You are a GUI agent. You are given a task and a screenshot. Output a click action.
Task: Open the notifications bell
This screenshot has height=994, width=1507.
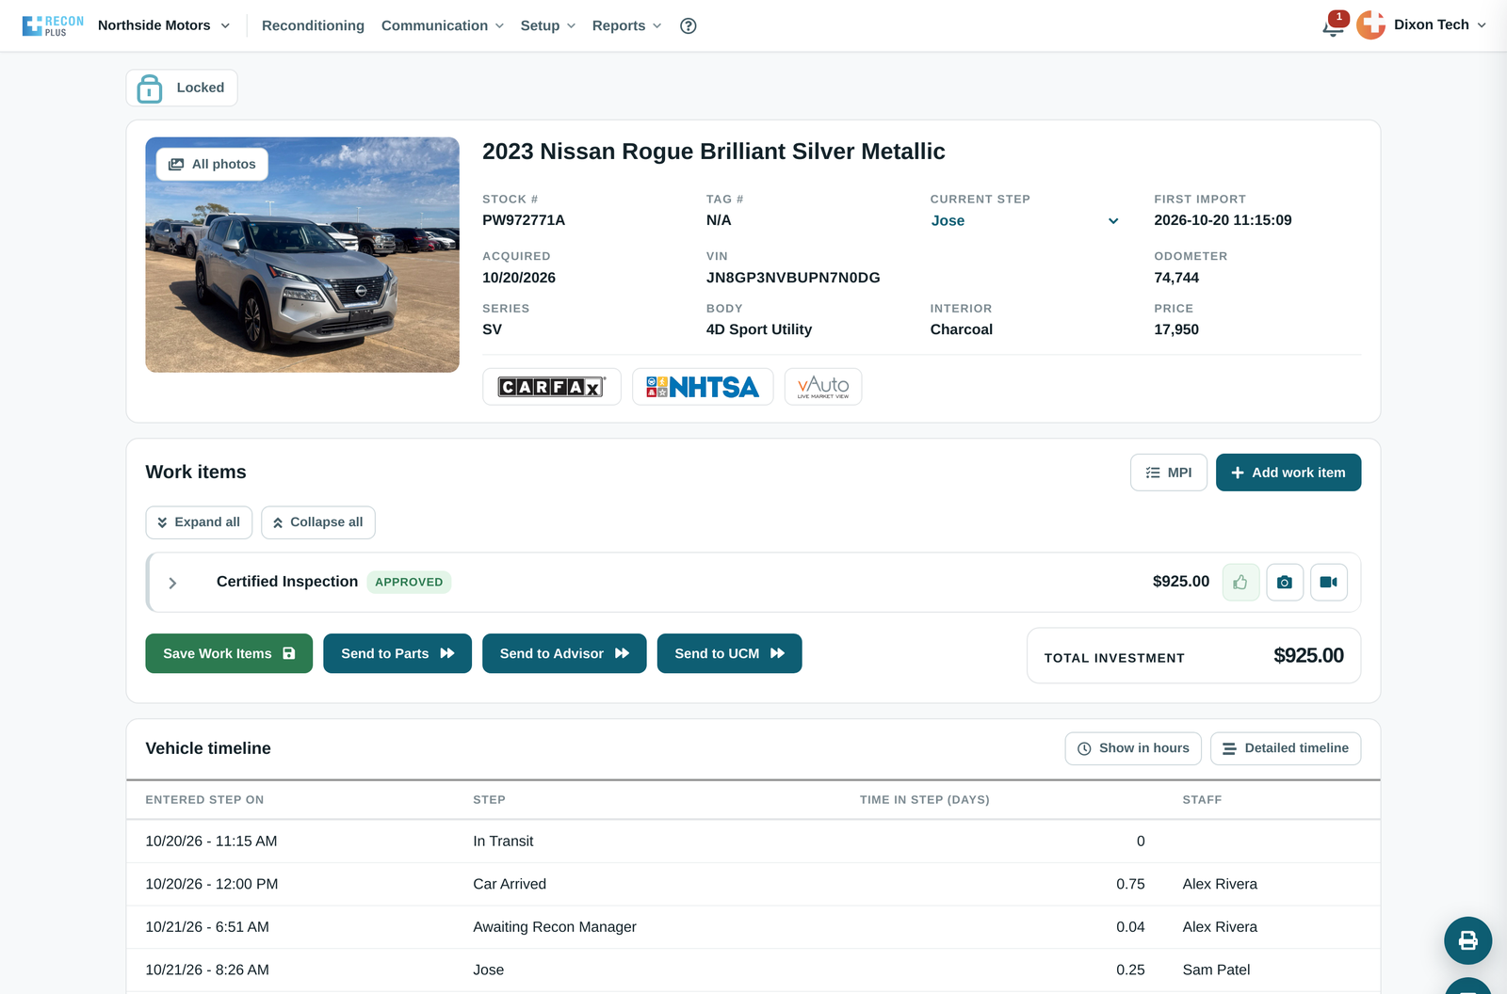click(1333, 26)
